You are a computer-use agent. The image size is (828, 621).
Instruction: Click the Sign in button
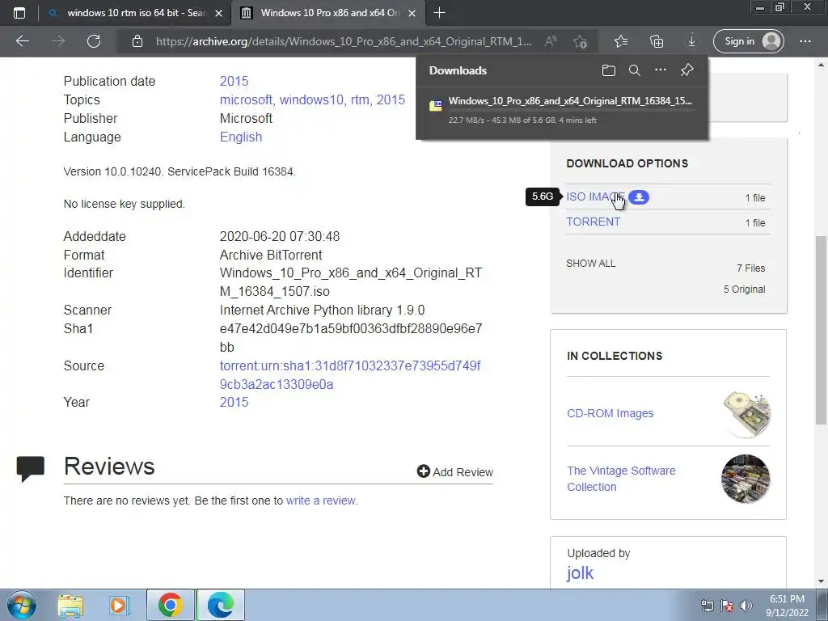click(x=749, y=41)
